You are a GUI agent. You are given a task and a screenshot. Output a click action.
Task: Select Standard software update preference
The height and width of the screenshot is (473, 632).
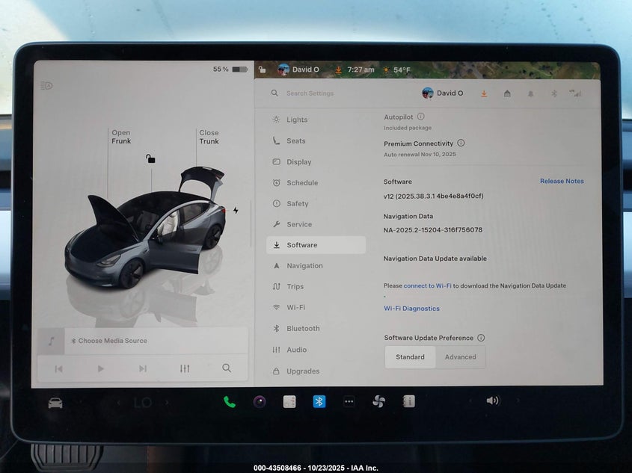pos(410,357)
